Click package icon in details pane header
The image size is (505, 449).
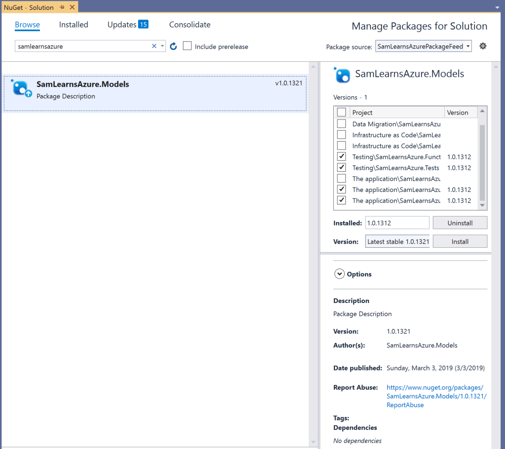point(342,75)
